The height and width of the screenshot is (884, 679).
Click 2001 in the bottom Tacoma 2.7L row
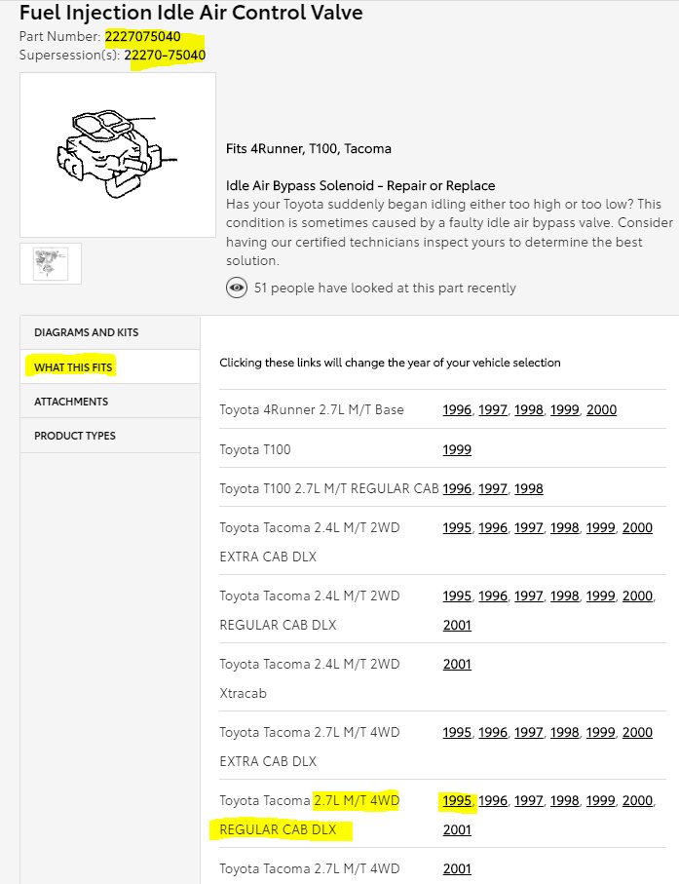[x=457, y=868]
